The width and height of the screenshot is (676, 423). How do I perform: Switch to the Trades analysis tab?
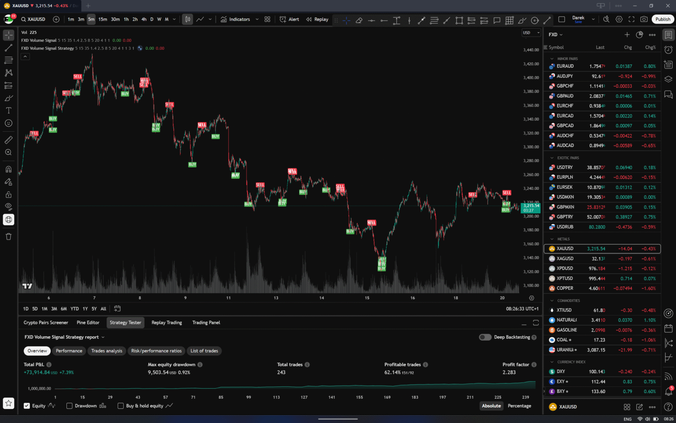pyautogui.click(x=107, y=351)
